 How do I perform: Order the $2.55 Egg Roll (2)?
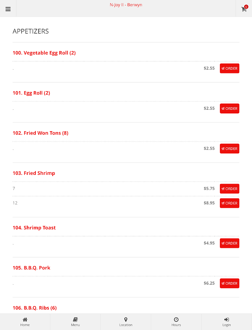pos(229,108)
